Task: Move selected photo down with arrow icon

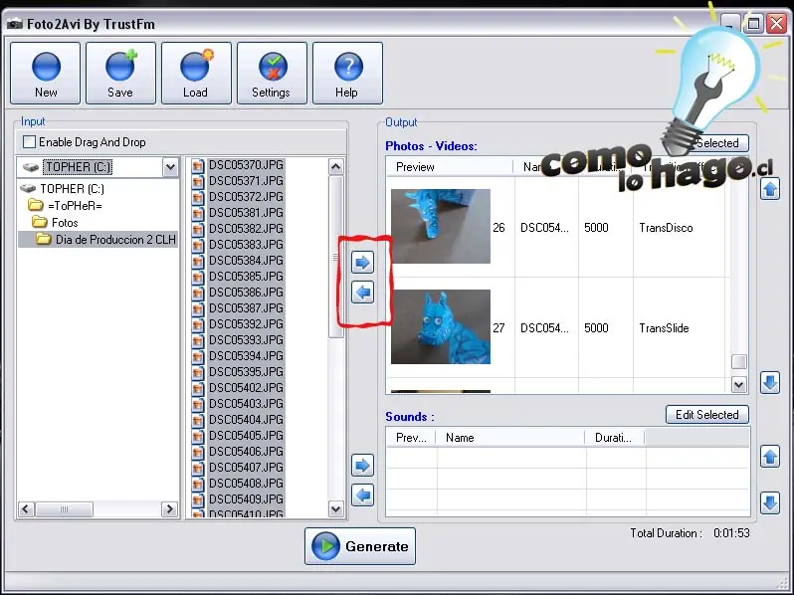Action: click(x=770, y=383)
